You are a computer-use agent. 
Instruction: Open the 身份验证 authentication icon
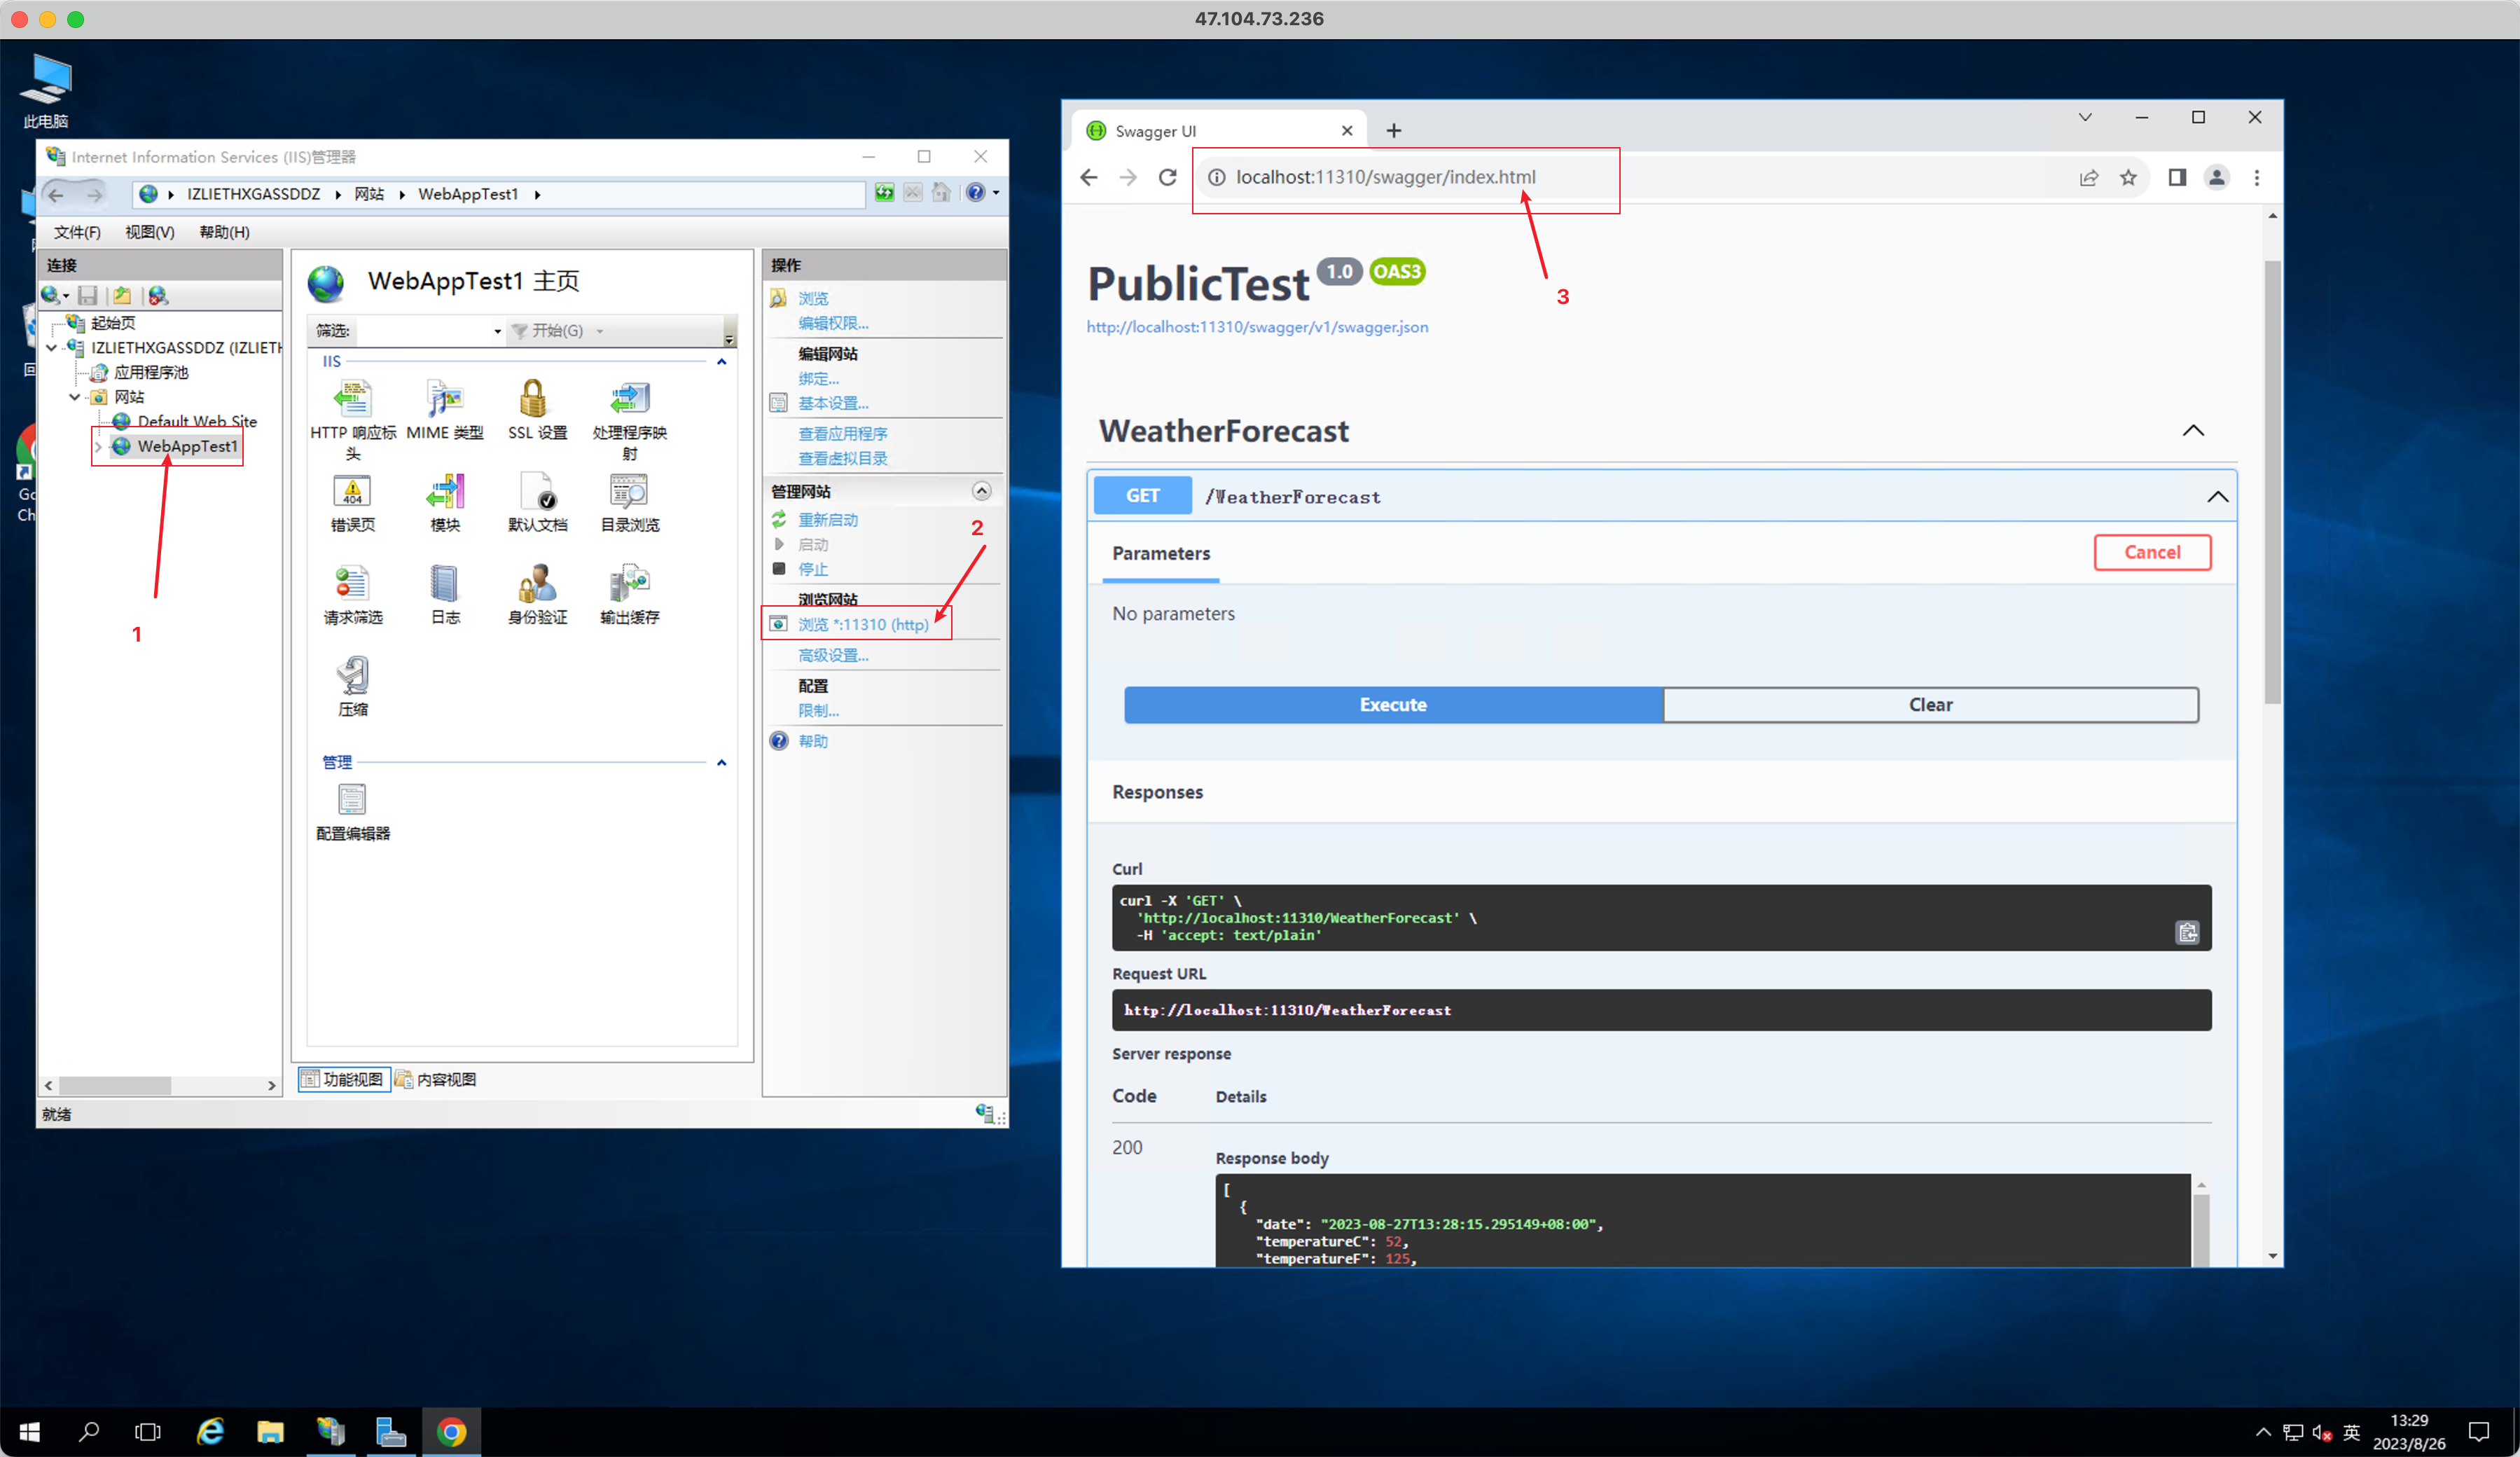[537, 584]
